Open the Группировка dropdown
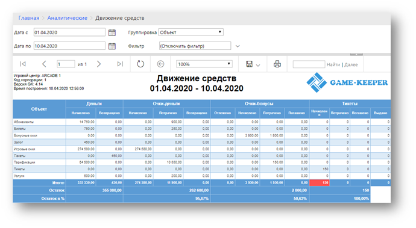The width and height of the screenshot is (416, 228). [191, 32]
